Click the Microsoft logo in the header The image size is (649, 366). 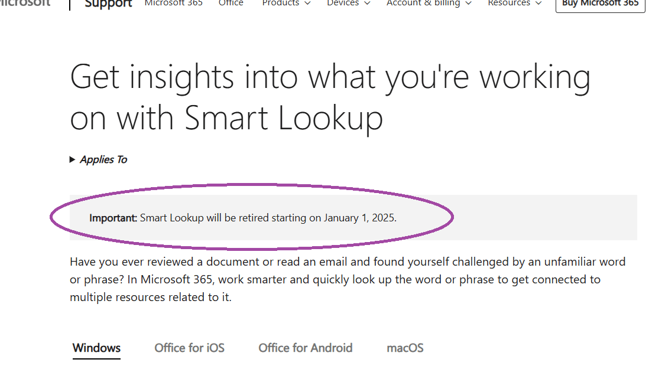pos(25,4)
